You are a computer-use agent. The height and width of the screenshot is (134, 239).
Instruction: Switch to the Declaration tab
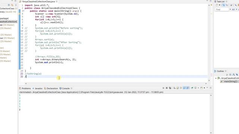tap(51, 88)
